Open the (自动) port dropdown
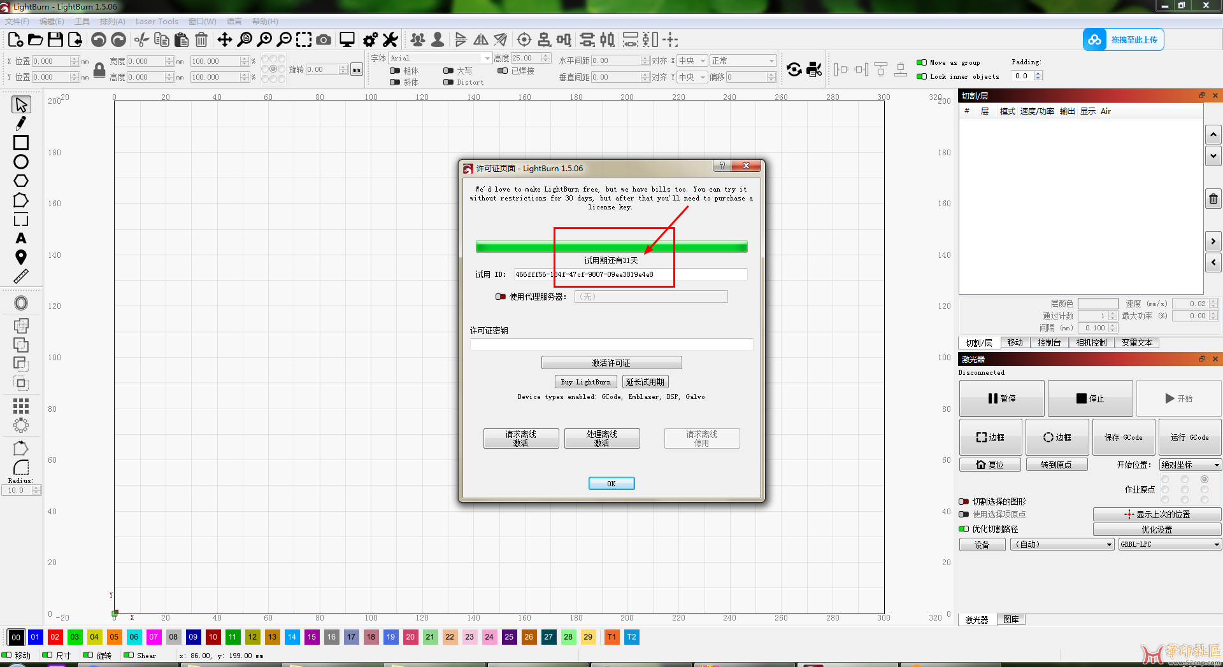This screenshot has height=667, width=1223. (1062, 544)
